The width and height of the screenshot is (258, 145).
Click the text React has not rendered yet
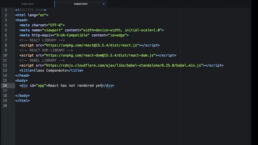coord(75,85)
